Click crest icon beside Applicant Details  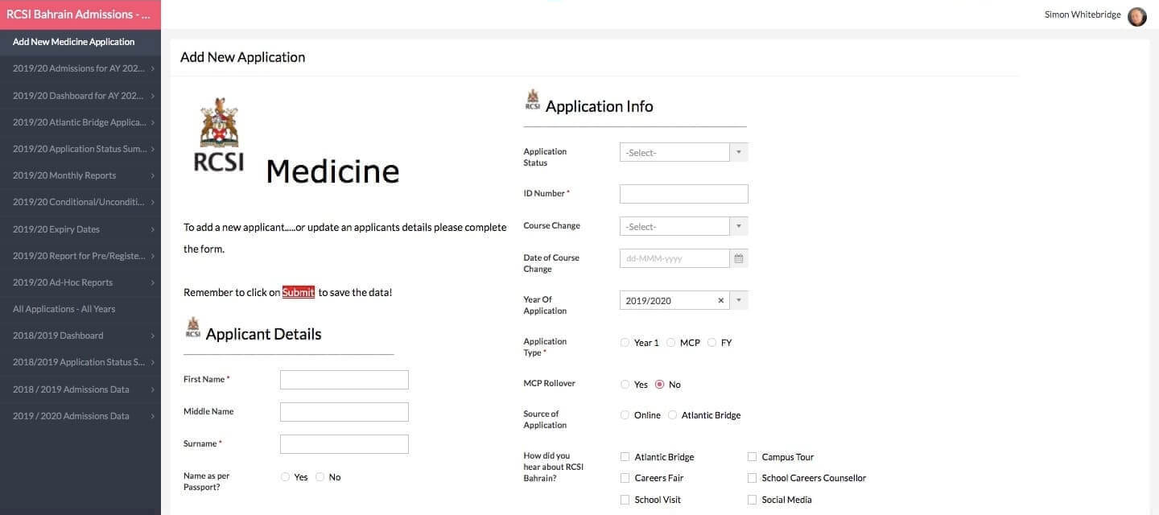[192, 328]
